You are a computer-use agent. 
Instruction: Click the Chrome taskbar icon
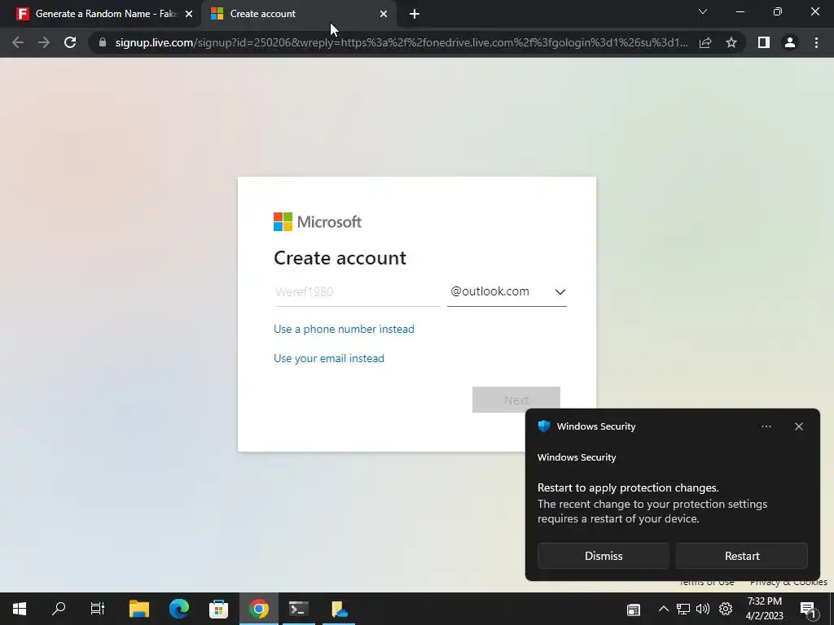pos(258,609)
